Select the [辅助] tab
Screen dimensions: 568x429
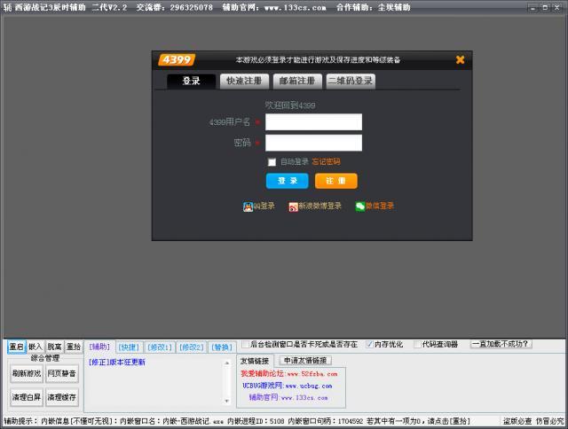[99, 347]
